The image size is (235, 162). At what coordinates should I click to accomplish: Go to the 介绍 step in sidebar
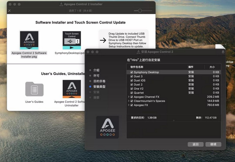96,70
